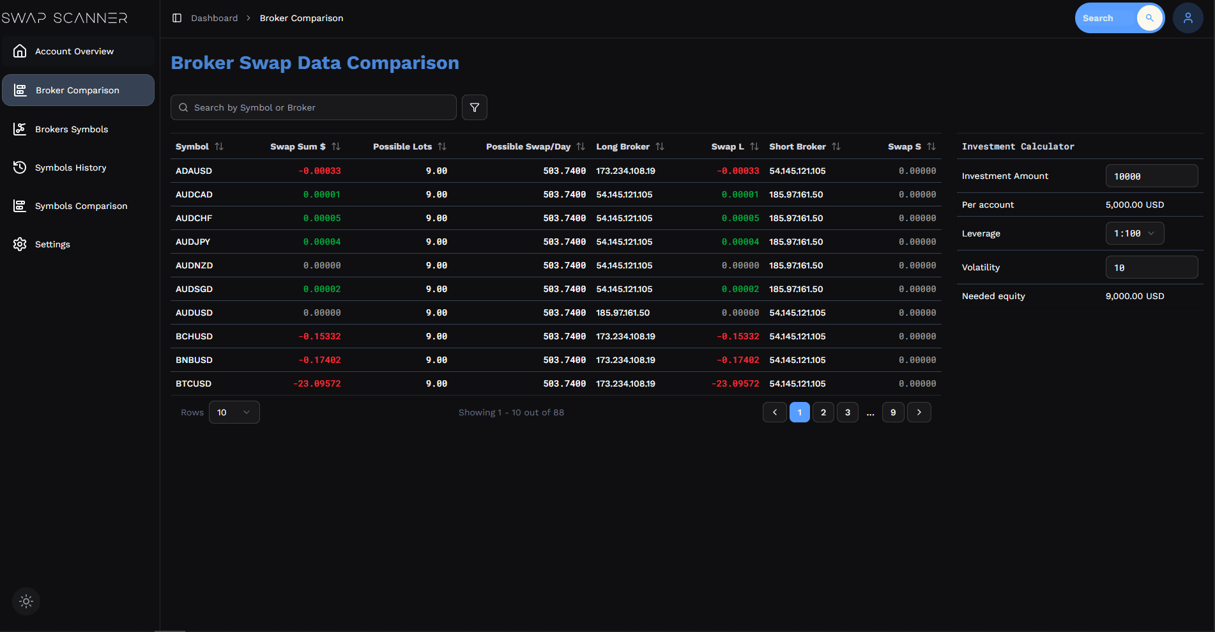Go to Brokers Symbols page
The height and width of the screenshot is (632, 1215).
tap(72, 129)
